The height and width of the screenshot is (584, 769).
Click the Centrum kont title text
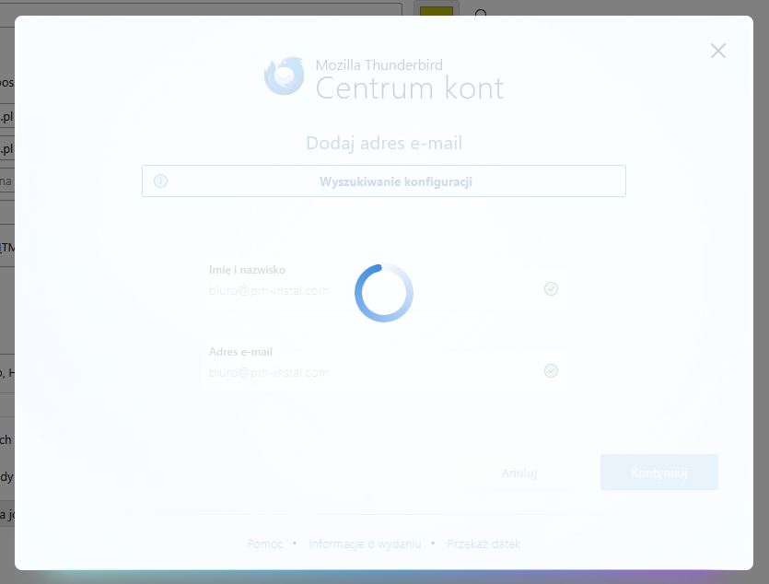click(410, 88)
